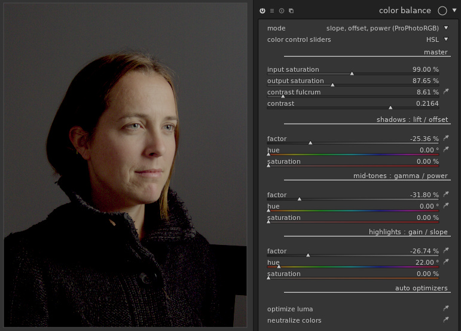
Task: Click the master section heading
Action: (435, 52)
